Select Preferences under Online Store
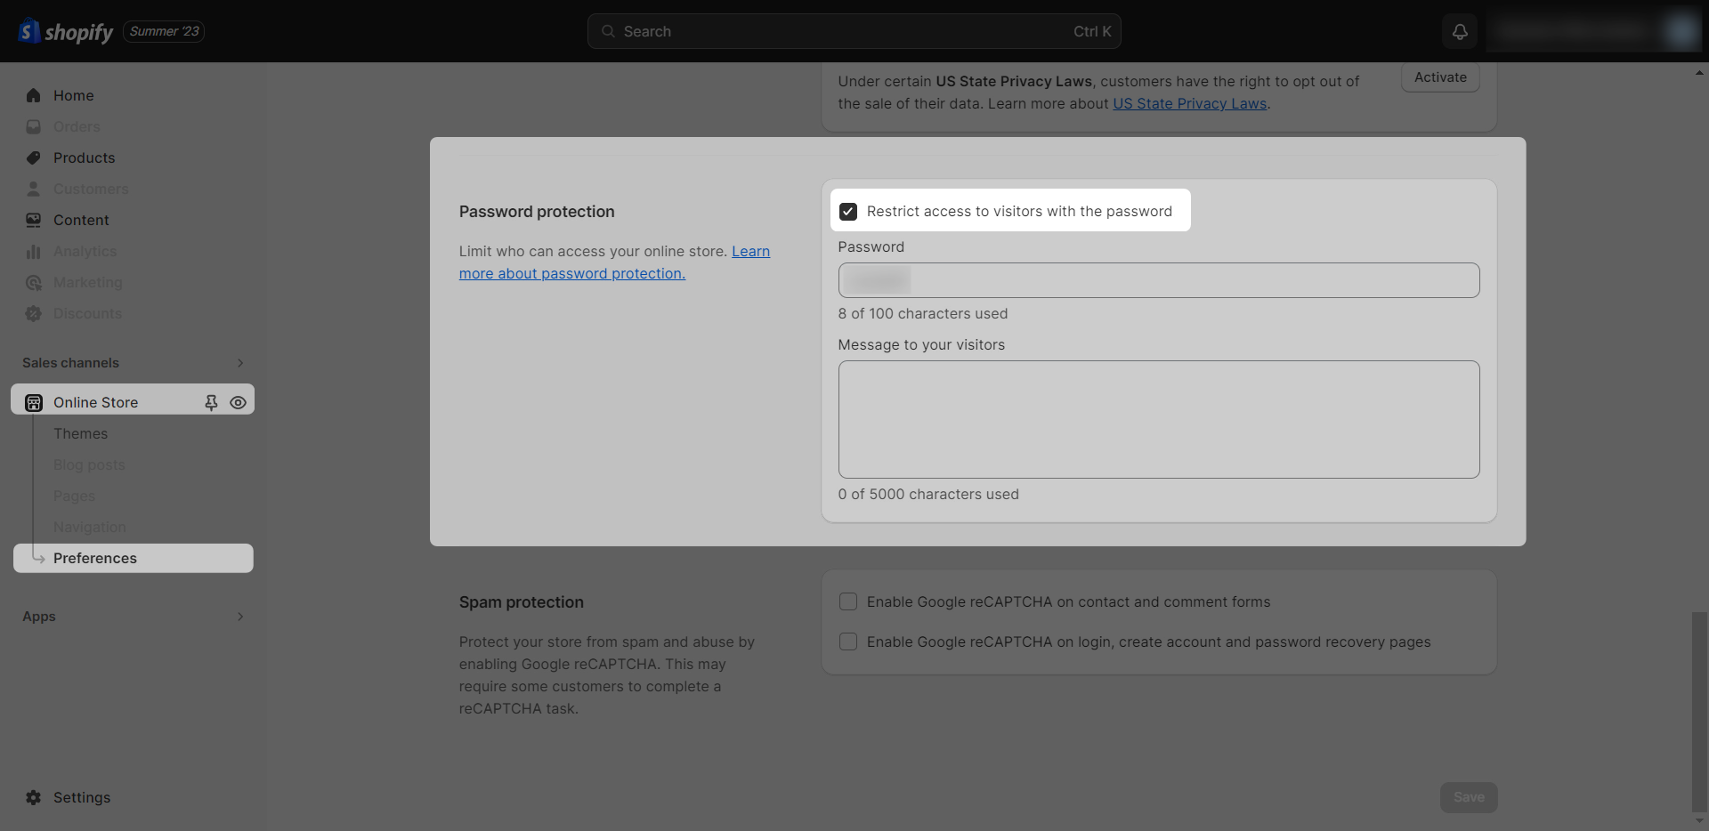The width and height of the screenshot is (1709, 831). point(134,558)
